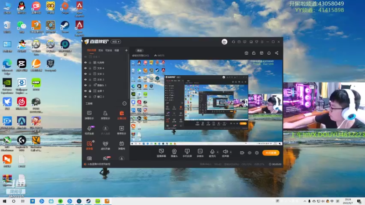Click the webcam overlay on the desktop
Viewport: 365px width, 205px height.
(324, 105)
